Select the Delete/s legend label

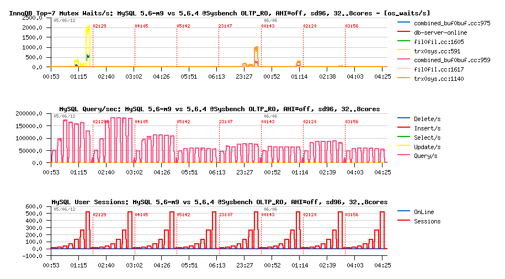[427, 119]
